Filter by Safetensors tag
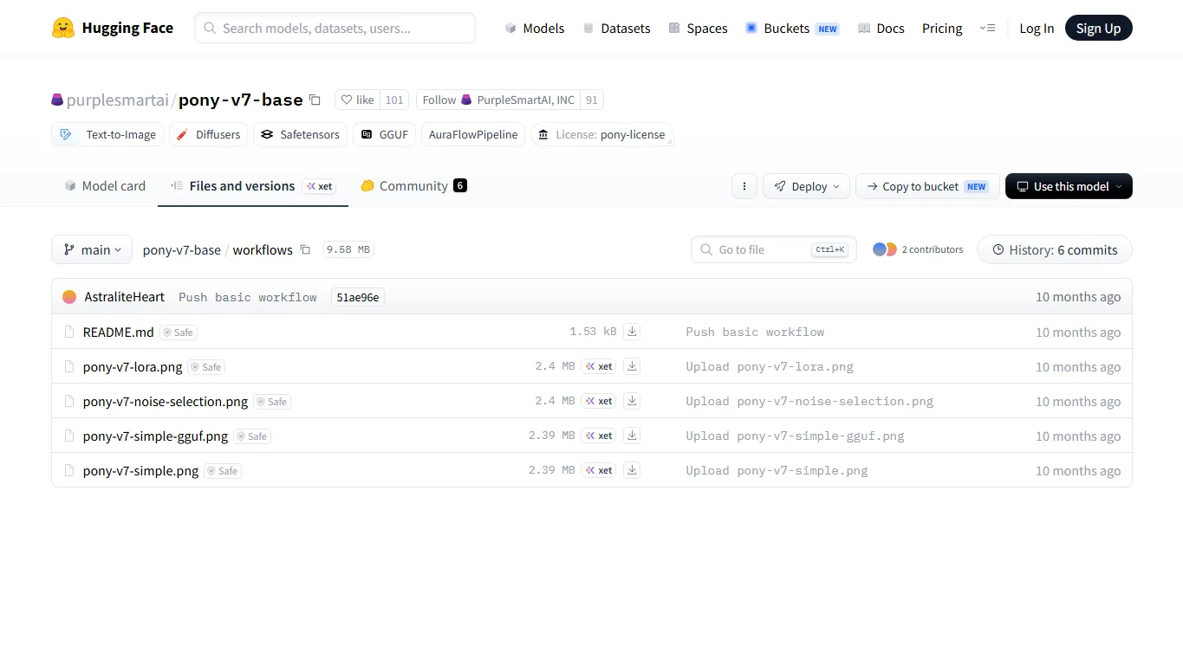This screenshot has width=1183, height=665. click(300, 134)
